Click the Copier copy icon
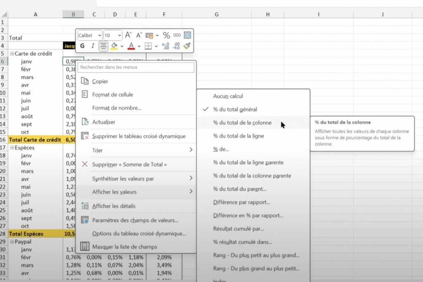423x282 pixels. pyautogui.click(x=85, y=81)
